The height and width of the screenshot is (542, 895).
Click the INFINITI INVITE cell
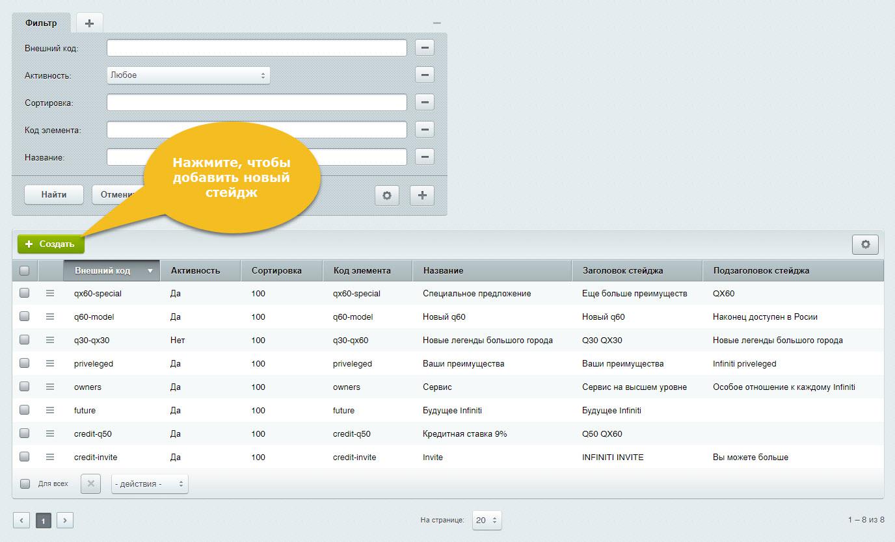(x=613, y=457)
